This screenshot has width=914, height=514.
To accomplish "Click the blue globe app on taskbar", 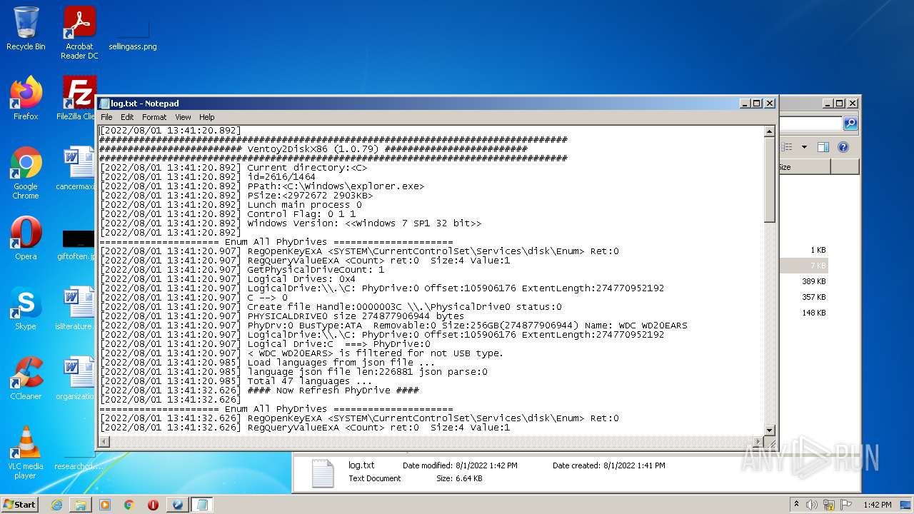I will [x=178, y=505].
